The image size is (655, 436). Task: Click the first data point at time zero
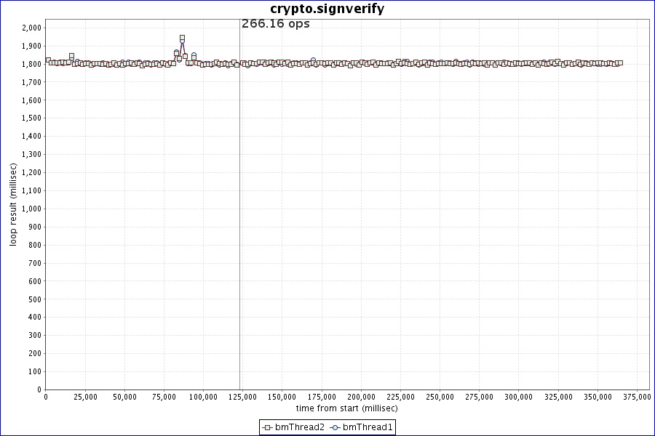48,60
